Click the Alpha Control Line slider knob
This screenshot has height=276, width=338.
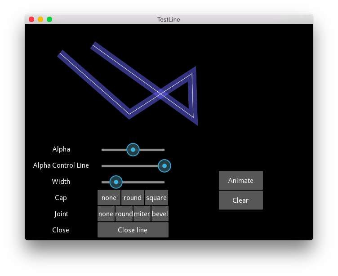point(165,166)
